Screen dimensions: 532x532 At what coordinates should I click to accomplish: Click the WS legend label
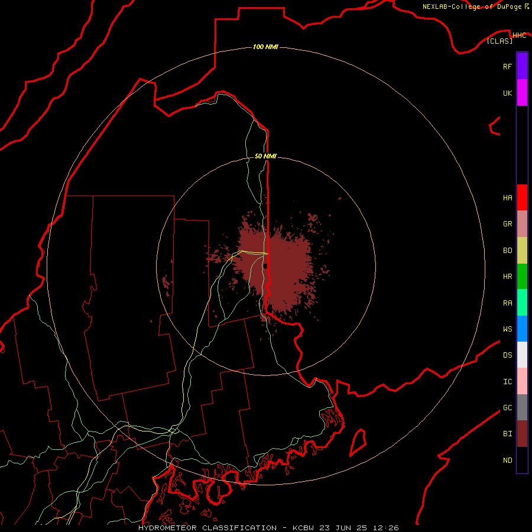[x=507, y=329]
